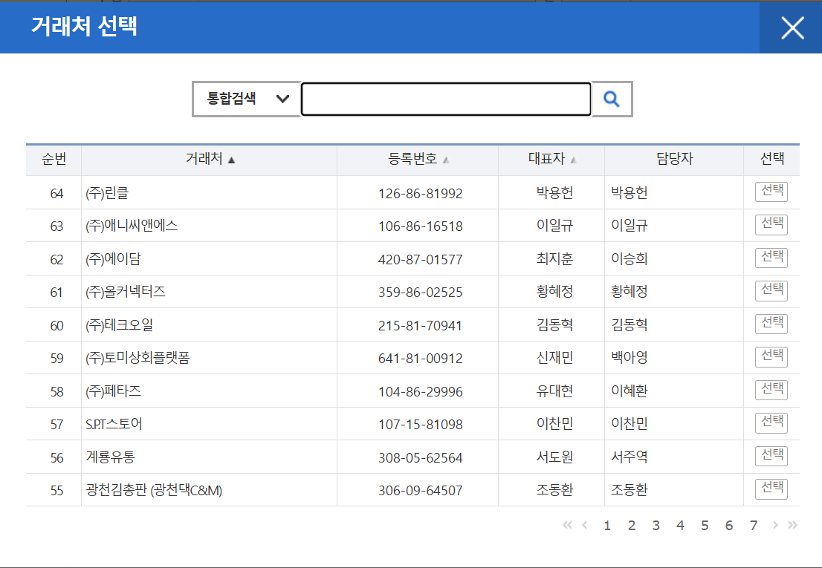Go to previous page arrow
The image size is (822, 568).
pos(584,525)
